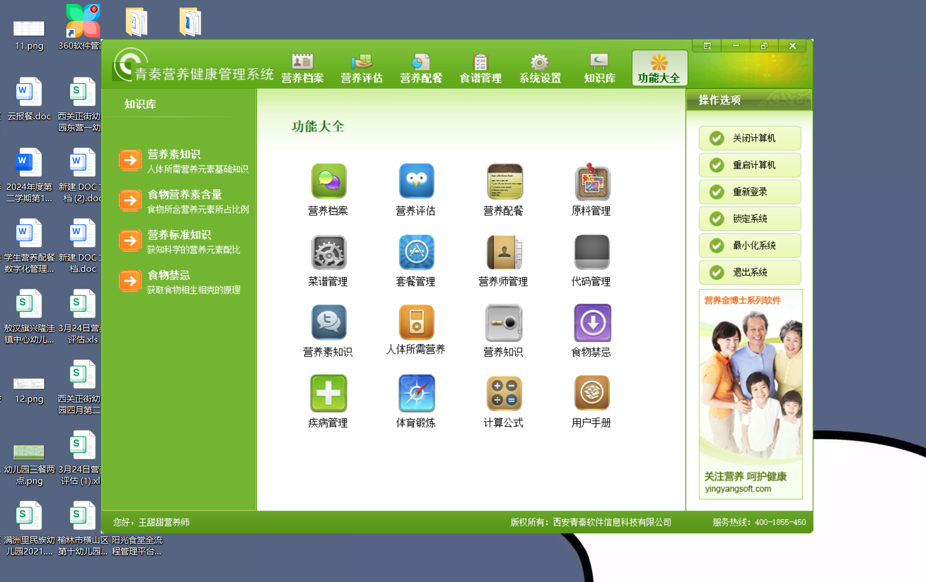Click the orange arrow beside 营养标准知识
The width and height of the screenshot is (926, 582).
[130, 241]
